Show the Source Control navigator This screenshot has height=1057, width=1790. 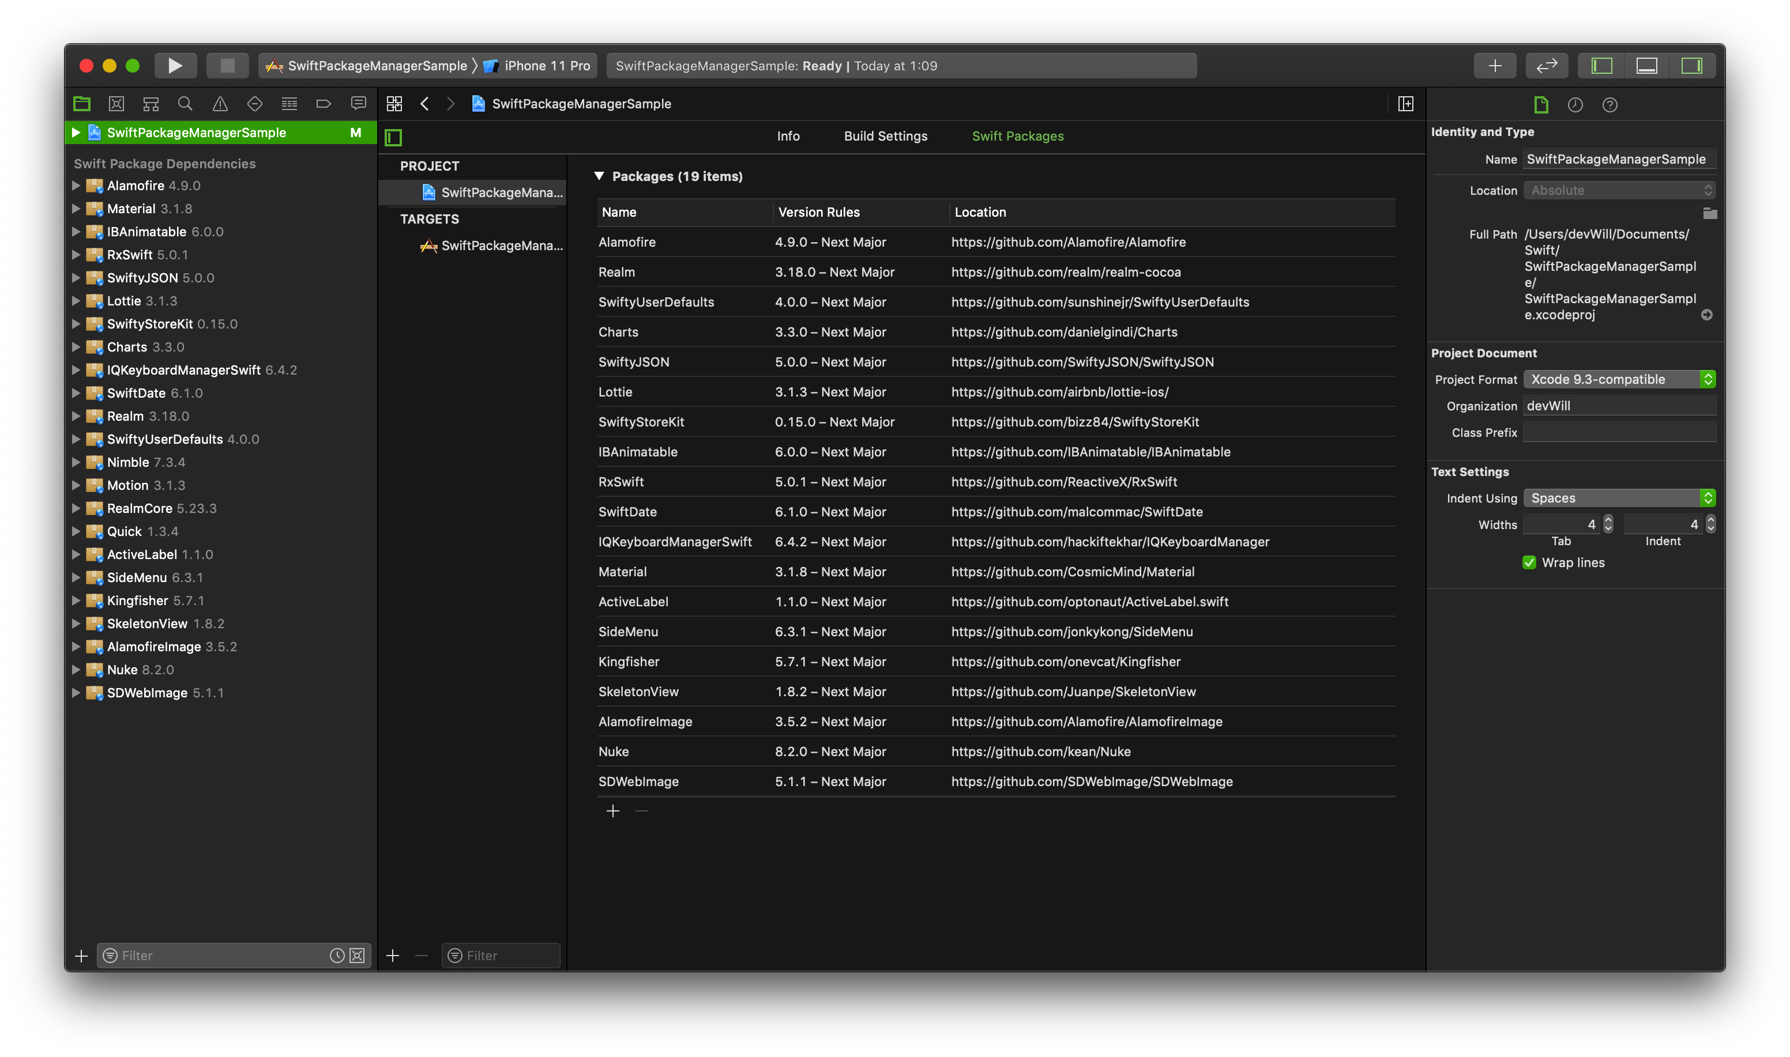click(x=116, y=104)
